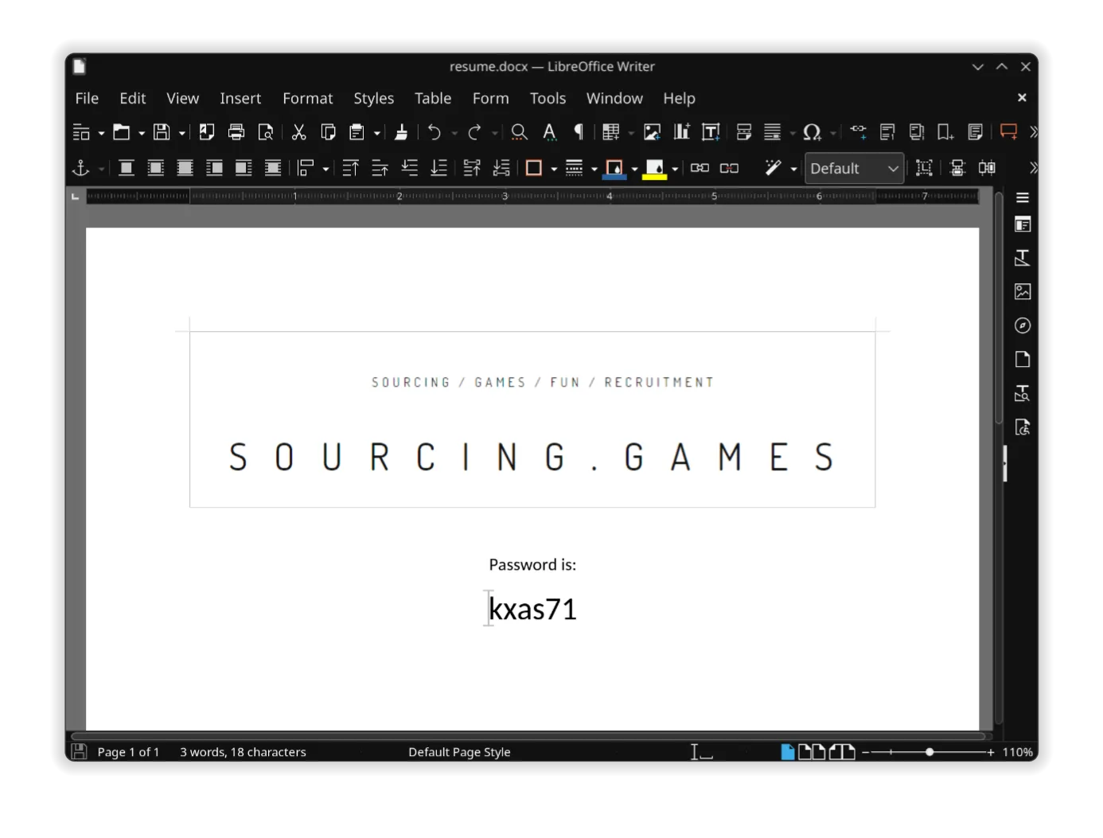Set wrap to None
Image resolution: width=1103 pixels, height=838 pixels.
[127, 168]
